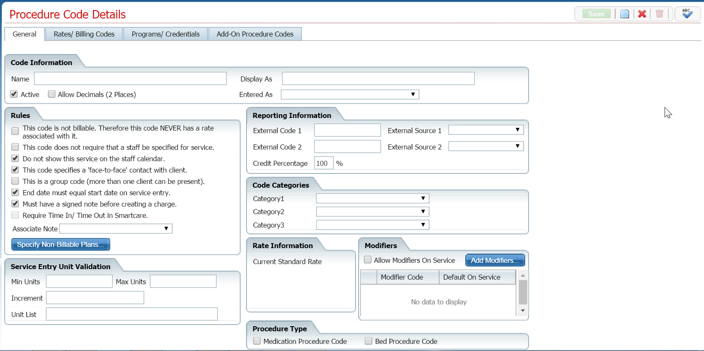This screenshot has width=704, height=351.
Task: Tick the Bed Procedure Code checkbox
Action: pos(369,341)
